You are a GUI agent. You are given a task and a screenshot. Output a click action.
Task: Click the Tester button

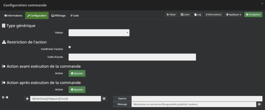[171, 15]
